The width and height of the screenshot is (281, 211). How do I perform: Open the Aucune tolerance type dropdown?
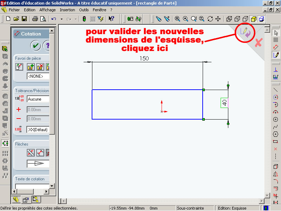coord(38,99)
